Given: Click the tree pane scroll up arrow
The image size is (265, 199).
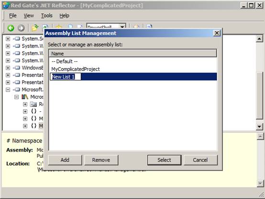Looking at the screenshot, I should (x=259, y=39).
